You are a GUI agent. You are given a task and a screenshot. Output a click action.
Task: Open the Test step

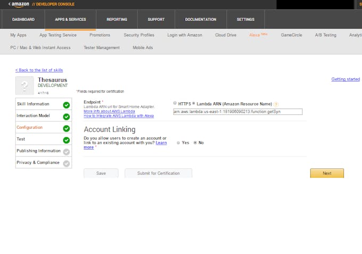(44, 139)
